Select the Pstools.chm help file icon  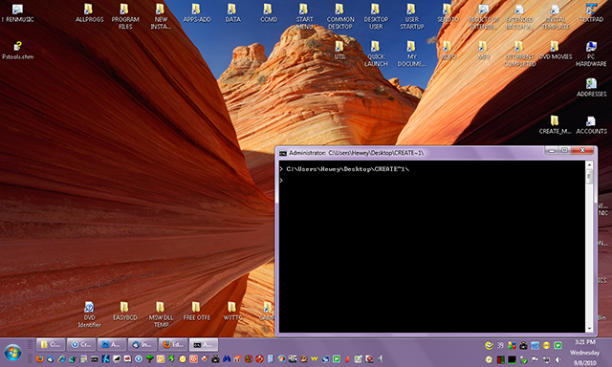click(17, 50)
